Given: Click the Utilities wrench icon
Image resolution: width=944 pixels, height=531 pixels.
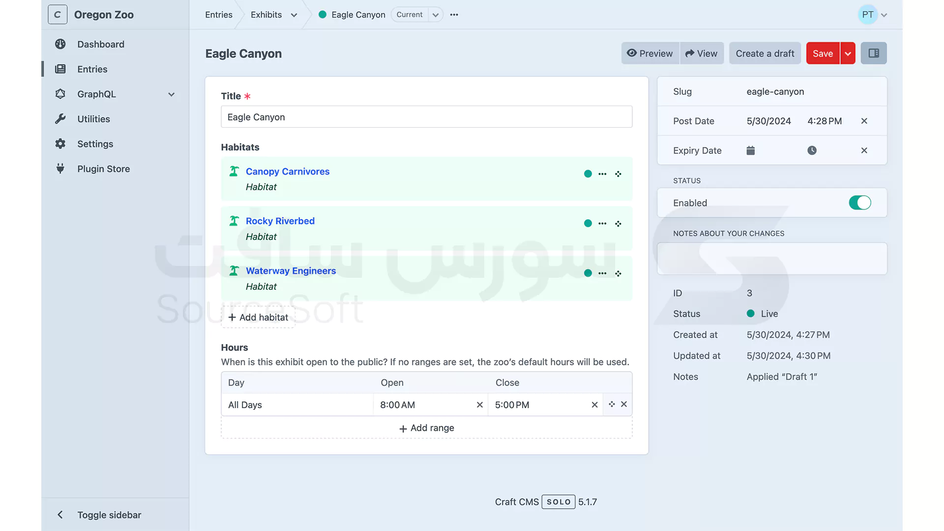Looking at the screenshot, I should 60,119.
